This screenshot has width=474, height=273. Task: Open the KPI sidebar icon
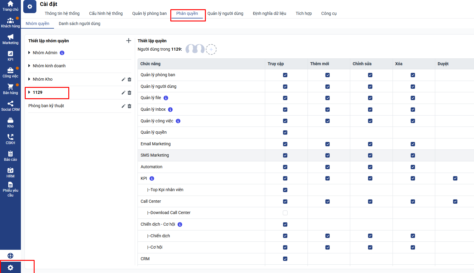tap(10, 56)
